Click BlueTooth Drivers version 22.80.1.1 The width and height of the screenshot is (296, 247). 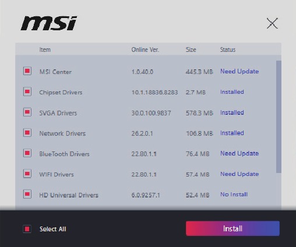pos(144,154)
